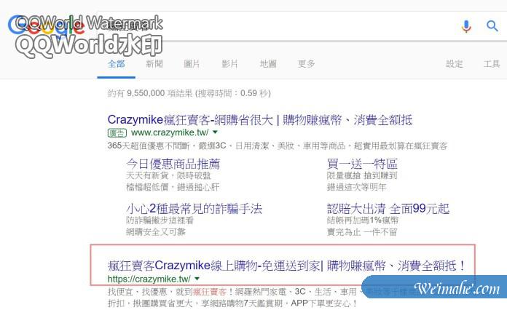Click the 天天有新貨，限時破盤 description text
Viewport: 507px width, 310px height.
click(x=168, y=175)
